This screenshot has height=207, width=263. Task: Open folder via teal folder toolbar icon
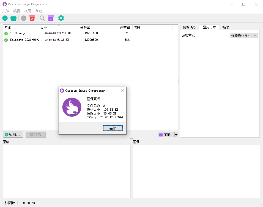click(x=13, y=18)
